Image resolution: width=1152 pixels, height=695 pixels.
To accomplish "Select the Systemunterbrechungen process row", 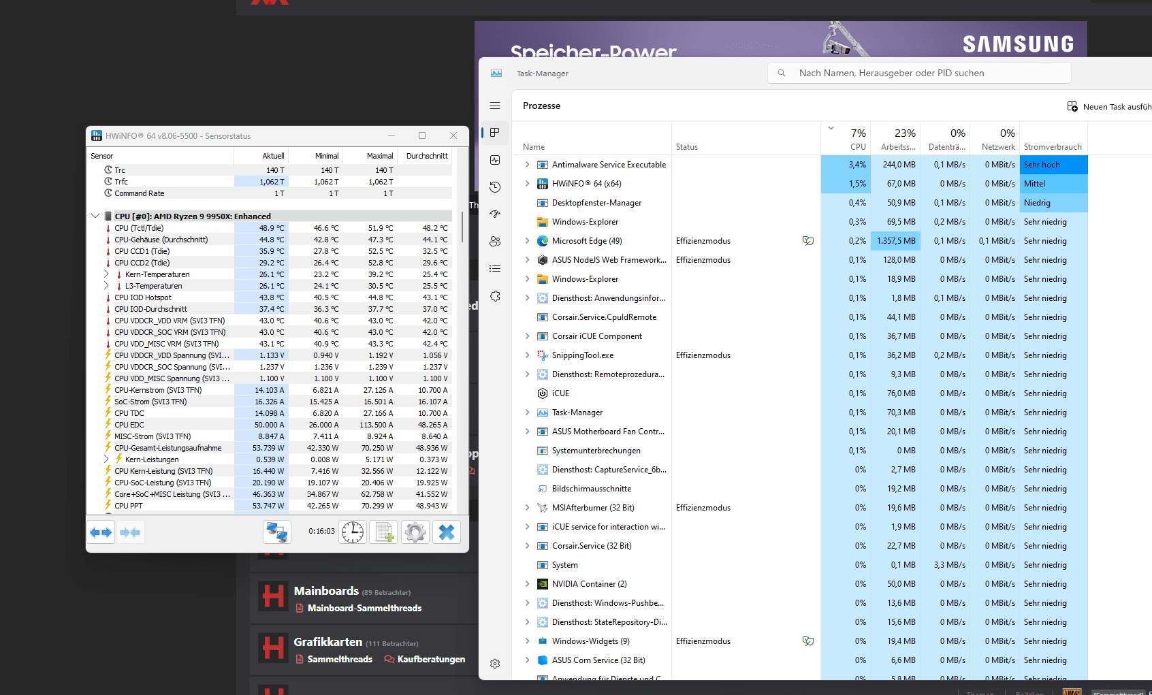I will point(800,451).
